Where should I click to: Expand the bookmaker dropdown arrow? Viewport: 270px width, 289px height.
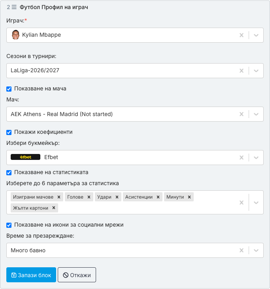(256, 158)
